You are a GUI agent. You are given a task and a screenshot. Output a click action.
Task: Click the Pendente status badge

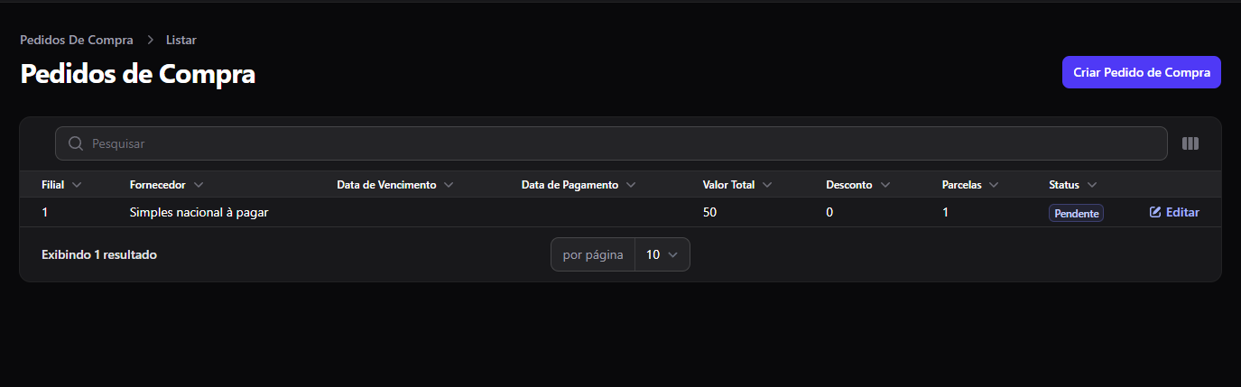coord(1076,214)
